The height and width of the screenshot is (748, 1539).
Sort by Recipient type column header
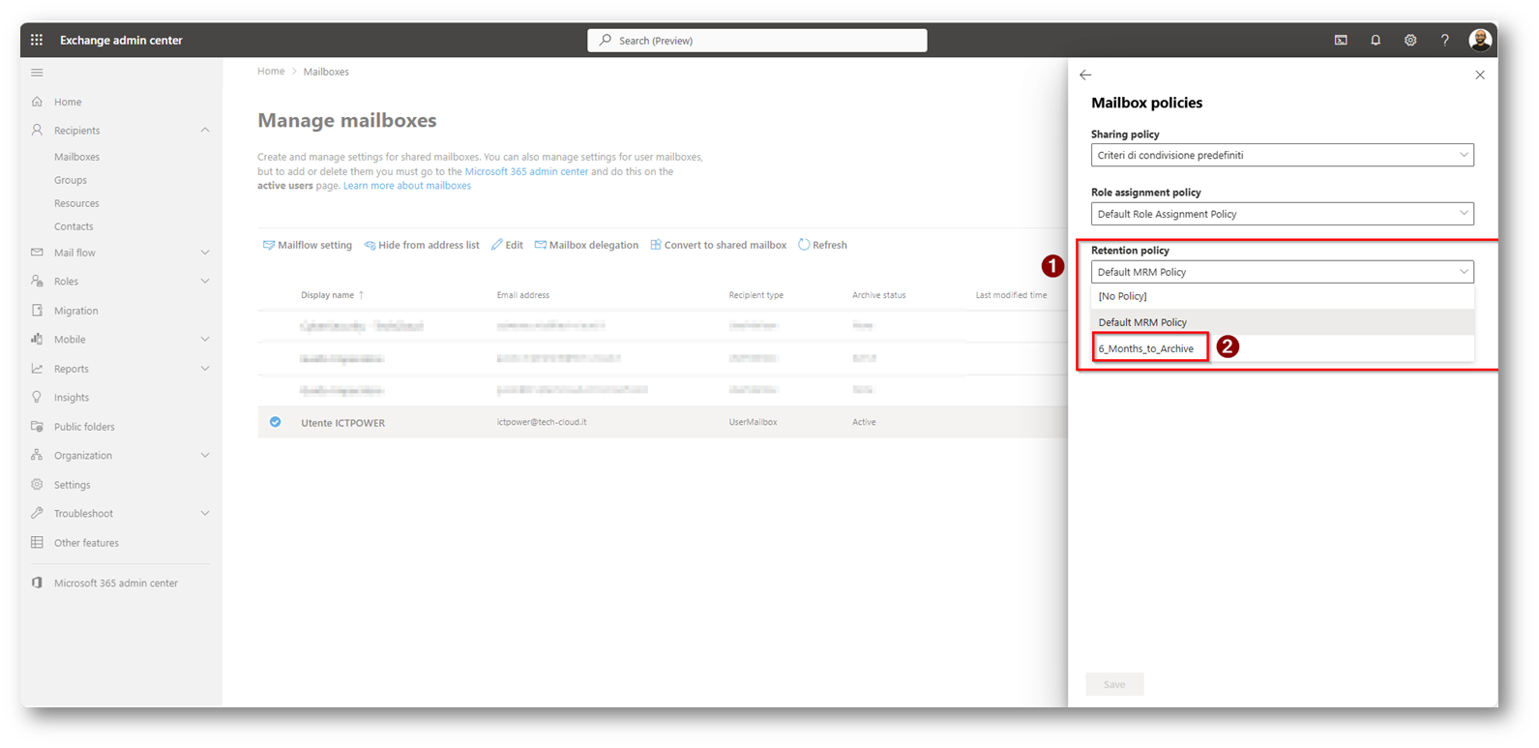pos(756,295)
